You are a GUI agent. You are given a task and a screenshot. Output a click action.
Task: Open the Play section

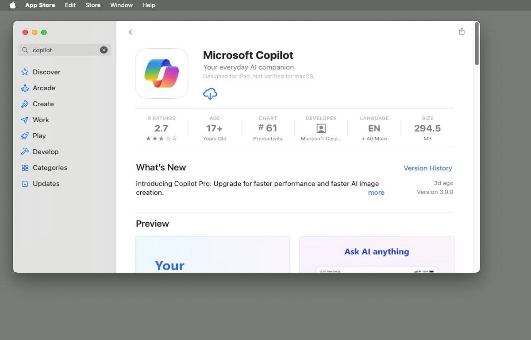(x=39, y=136)
